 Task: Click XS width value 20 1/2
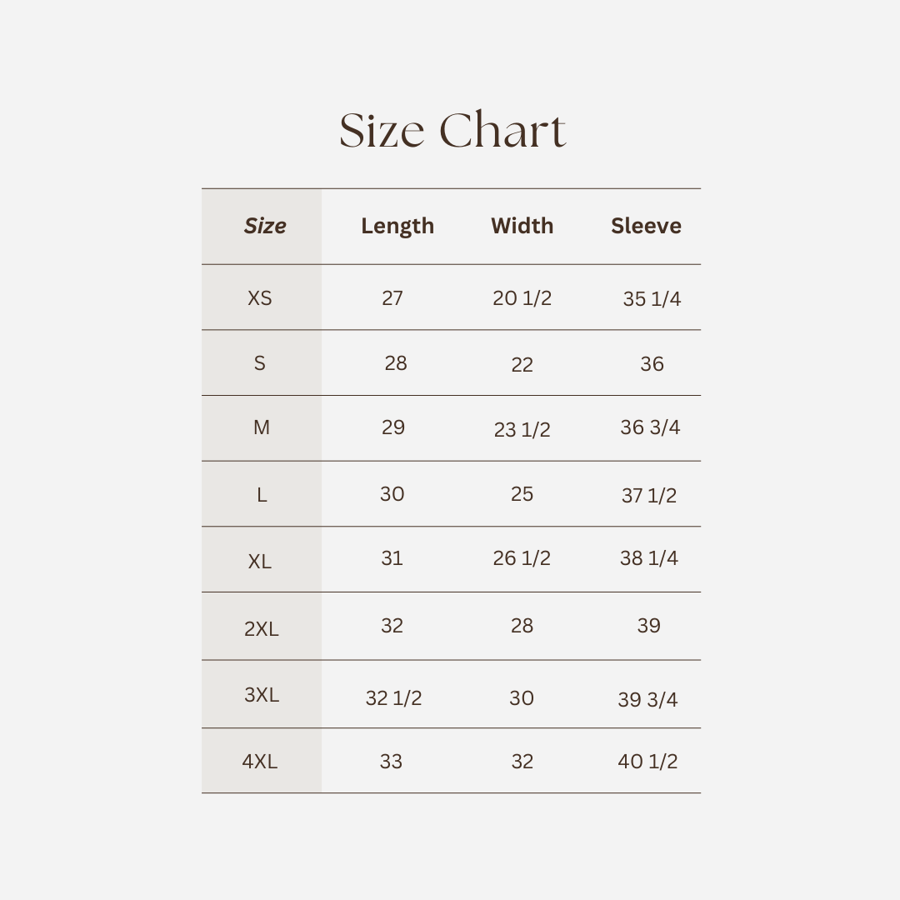tap(522, 298)
